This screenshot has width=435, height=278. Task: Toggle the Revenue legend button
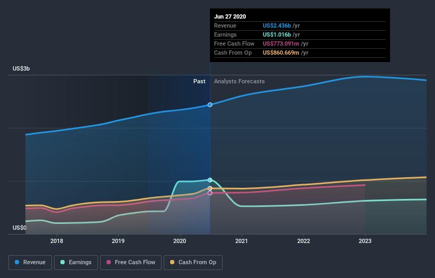coord(30,263)
